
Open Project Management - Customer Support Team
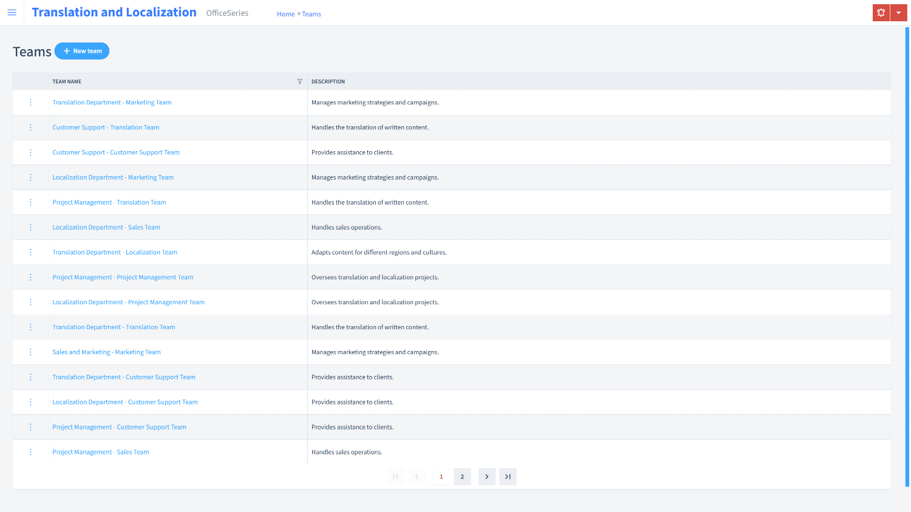[119, 426]
